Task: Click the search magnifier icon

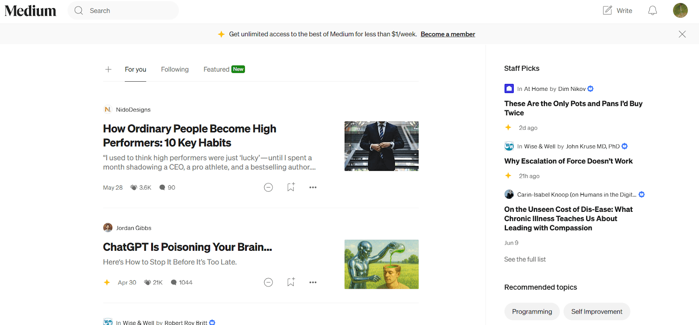Action: pyautogui.click(x=79, y=10)
